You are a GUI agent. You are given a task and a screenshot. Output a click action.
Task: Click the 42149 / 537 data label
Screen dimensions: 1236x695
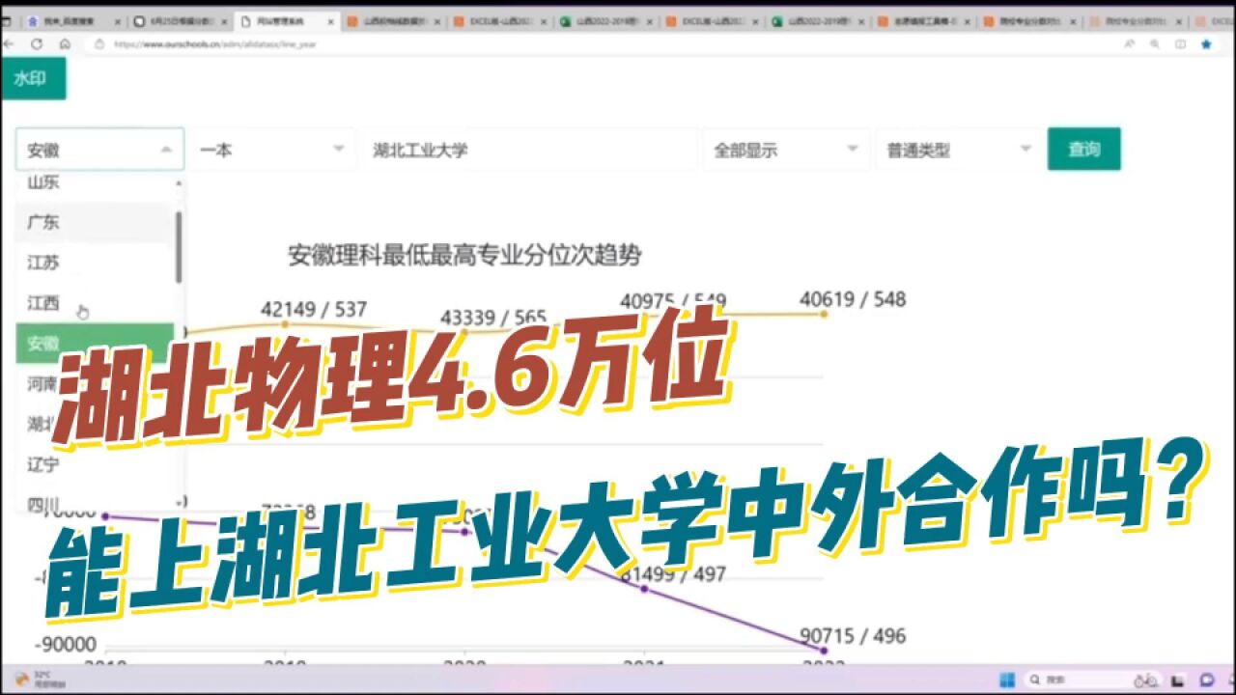(x=314, y=309)
